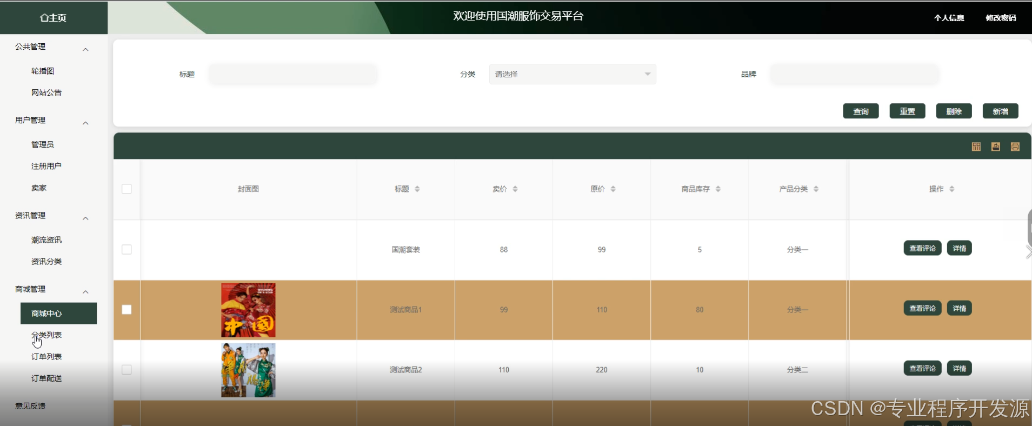Focus the 品牌 search input field

tap(855, 74)
